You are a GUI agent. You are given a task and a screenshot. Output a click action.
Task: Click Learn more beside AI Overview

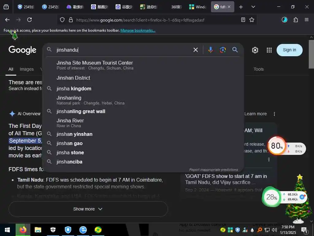(255, 114)
